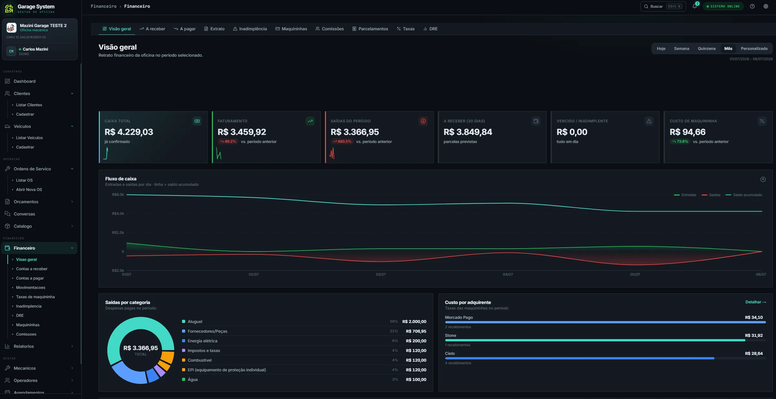This screenshot has width=776, height=399.
Task: Select the Quinzena period filter
Action: (x=707, y=49)
